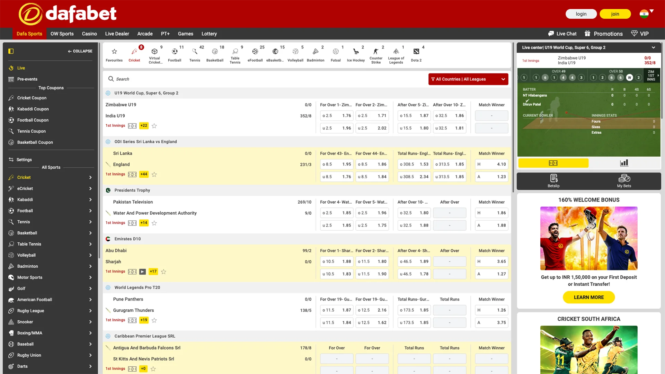665x374 pixels.
Task: Click the Dota 2 esports icon
Action: pyautogui.click(x=416, y=54)
